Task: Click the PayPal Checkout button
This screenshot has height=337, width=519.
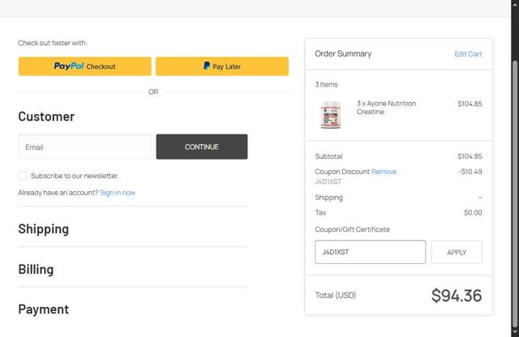Action: pos(84,66)
